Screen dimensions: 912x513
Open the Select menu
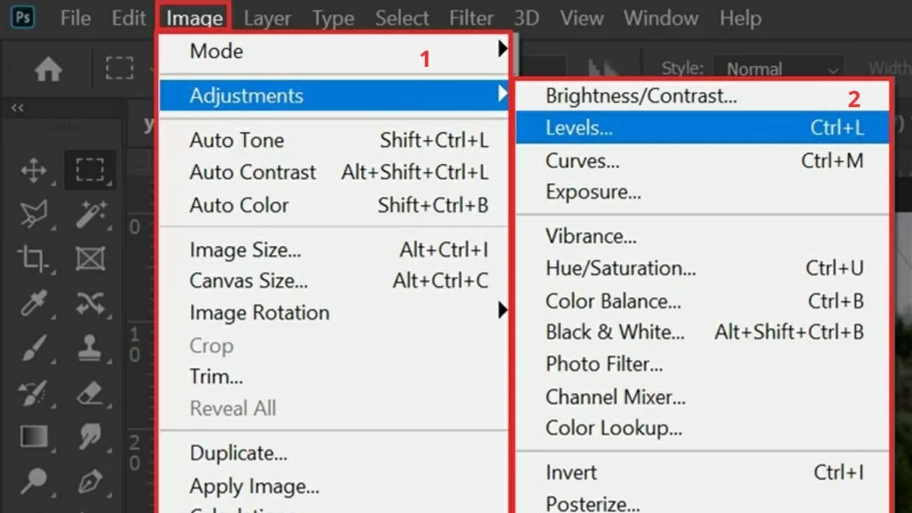pos(402,17)
